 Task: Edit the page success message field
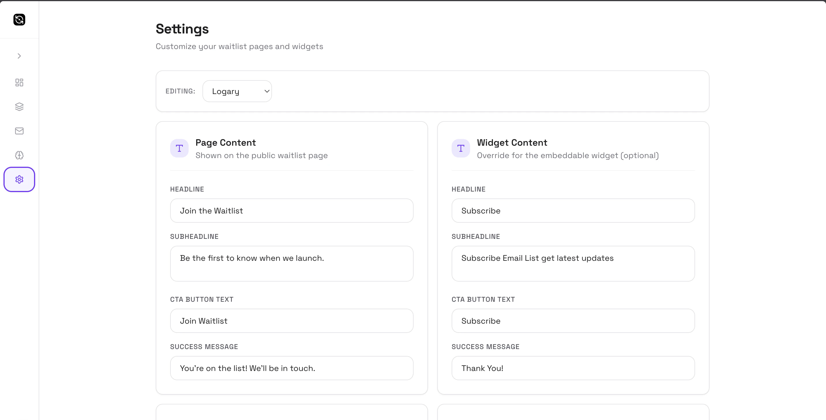tap(292, 368)
